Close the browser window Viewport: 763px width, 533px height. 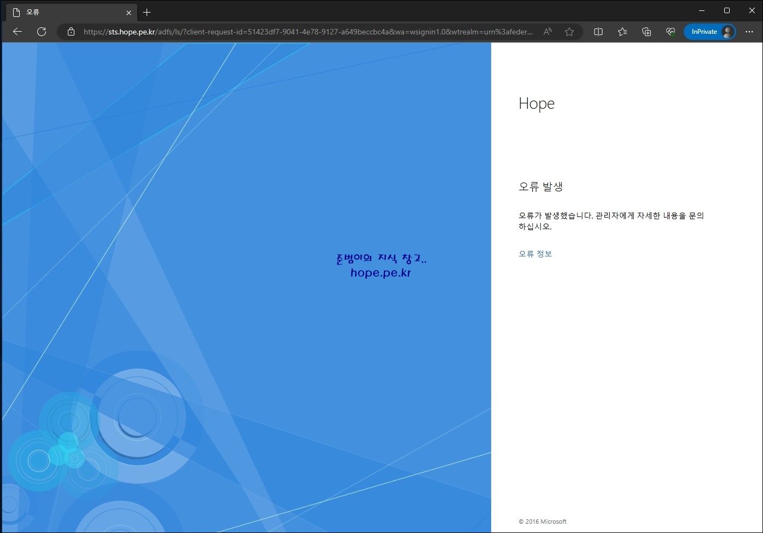[752, 10]
